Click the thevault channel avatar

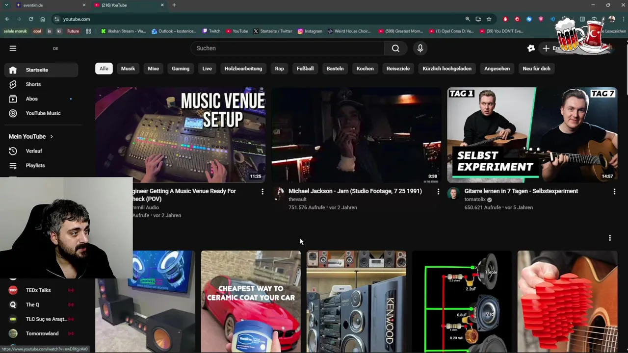tap(279, 193)
